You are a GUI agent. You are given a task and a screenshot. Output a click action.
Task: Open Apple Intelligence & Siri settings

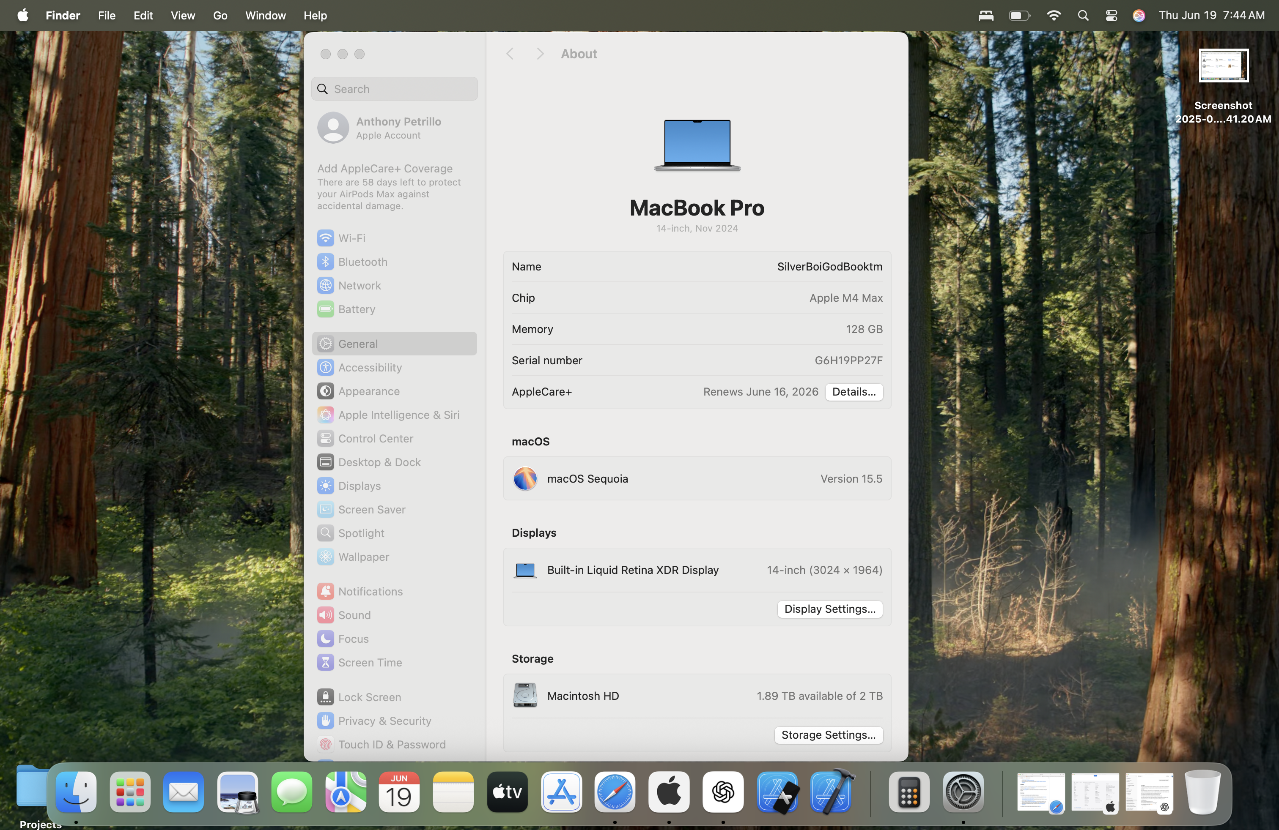(x=398, y=415)
